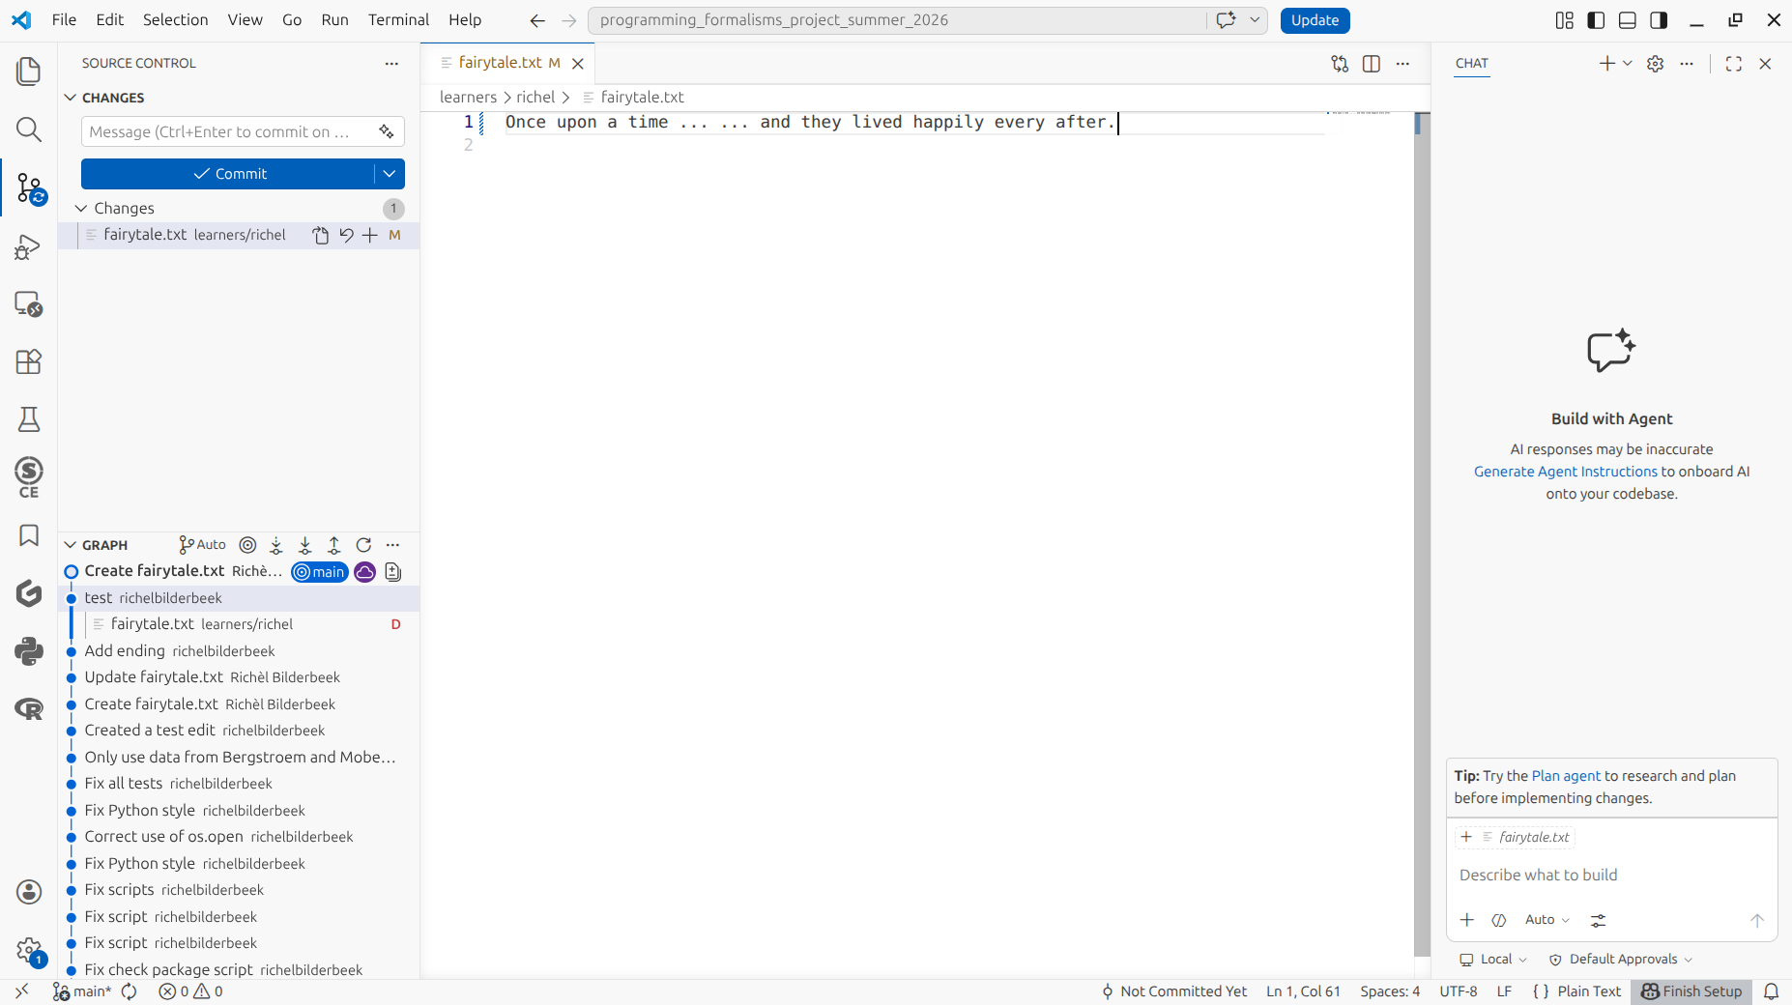Image resolution: width=1792 pixels, height=1005 pixels.
Task: Click Finish Setup in status bar
Action: tap(1691, 991)
